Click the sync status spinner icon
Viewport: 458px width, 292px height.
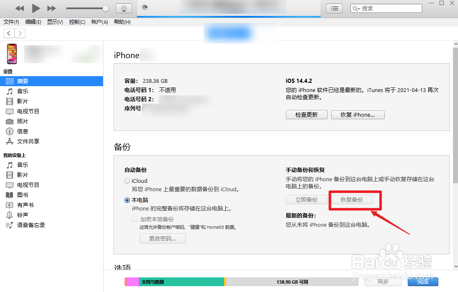point(145,7)
